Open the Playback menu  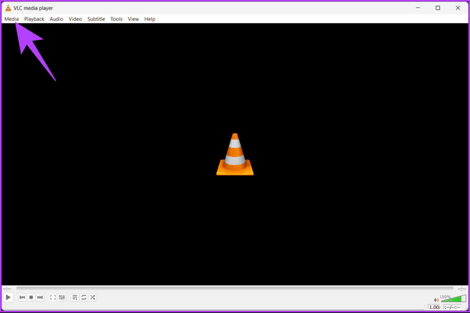[34, 19]
